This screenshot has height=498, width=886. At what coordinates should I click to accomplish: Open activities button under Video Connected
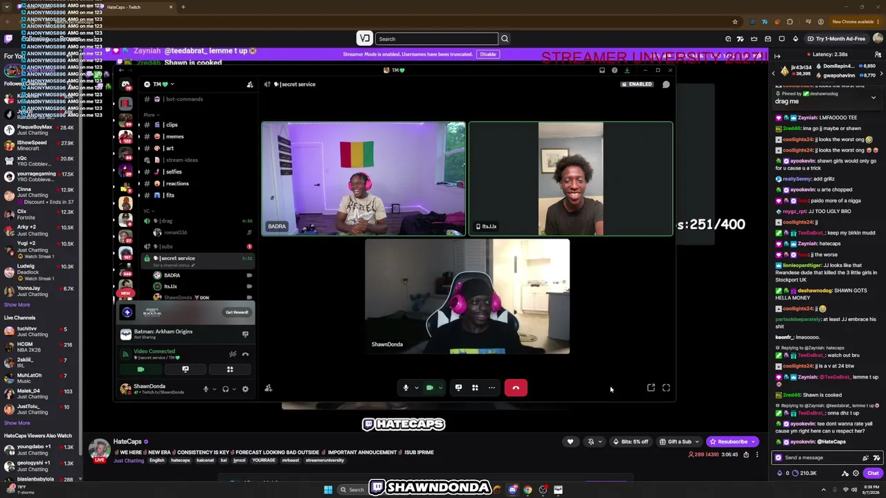coord(230,369)
